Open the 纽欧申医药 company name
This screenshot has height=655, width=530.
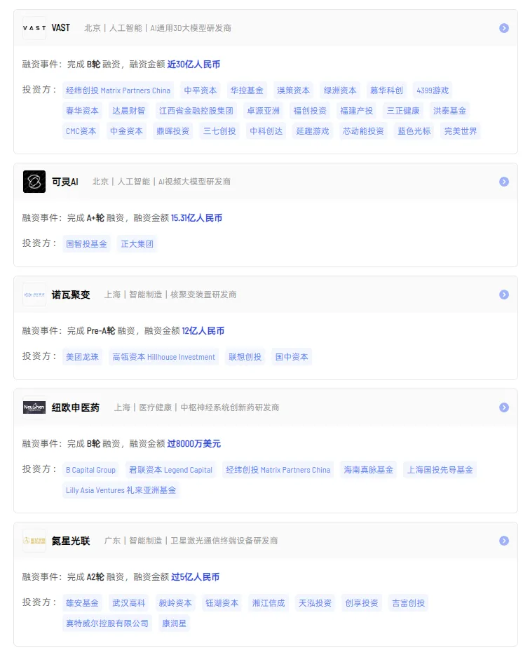pos(76,407)
